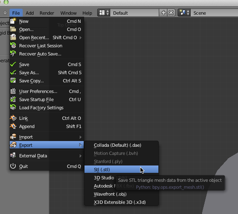Click the Quit power icon
The image size is (238, 214).
[13, 166]
